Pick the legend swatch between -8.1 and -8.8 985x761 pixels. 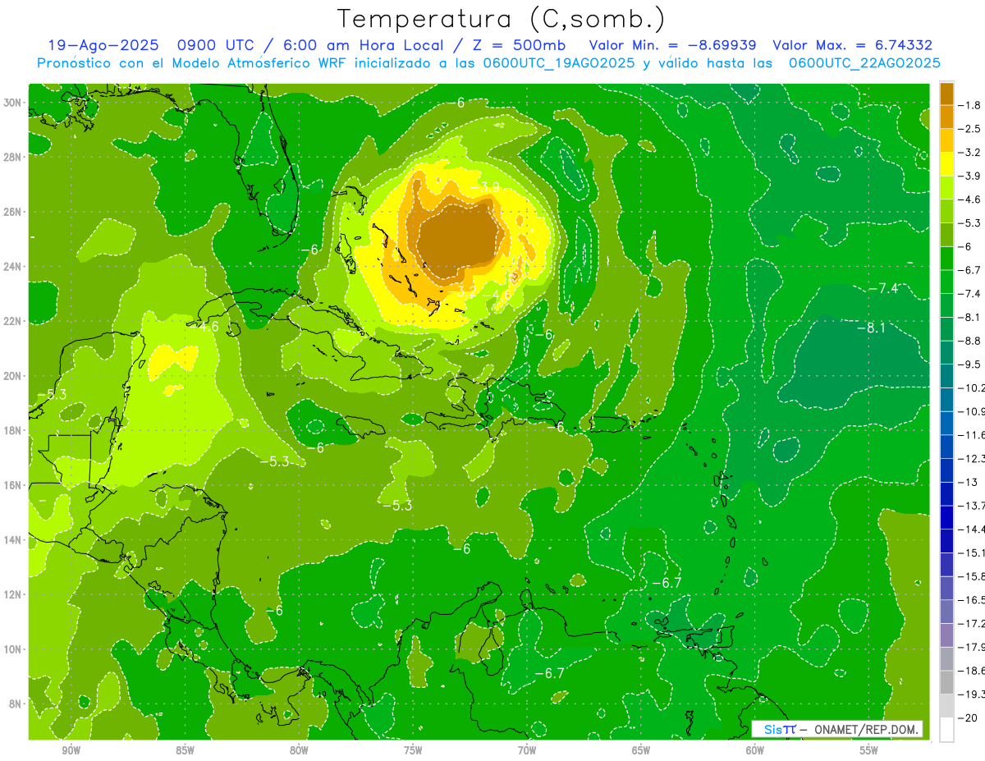[x=946, y=329]
